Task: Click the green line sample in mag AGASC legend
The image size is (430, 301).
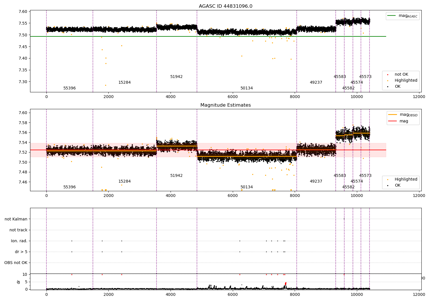Action: pos(392,16)
